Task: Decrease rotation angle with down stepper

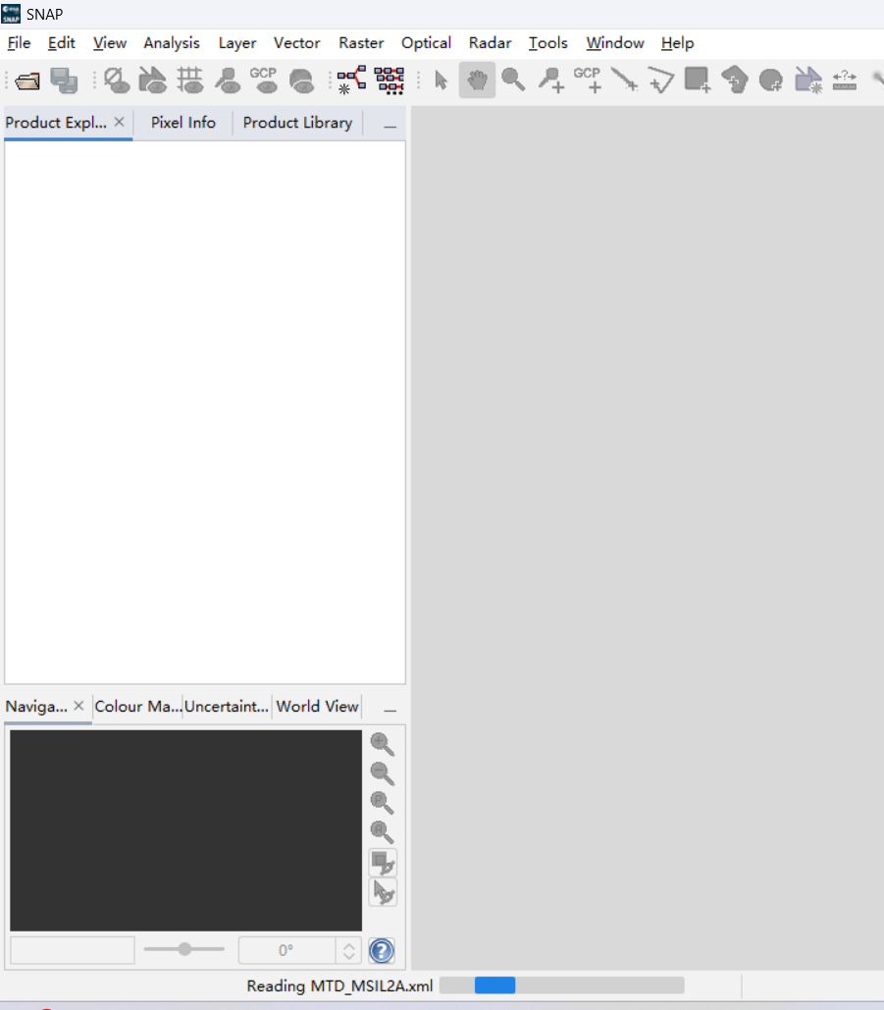Action: pyautogui.click(x=349, y=956)
